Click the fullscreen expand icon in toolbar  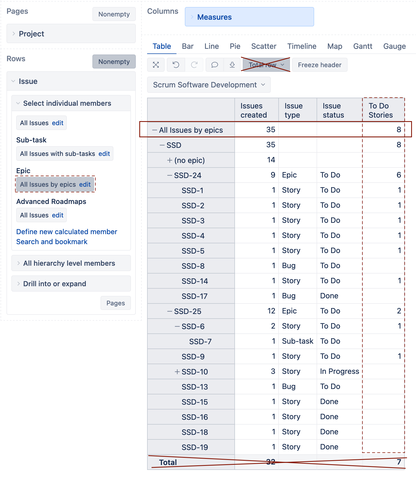point(156,65)
